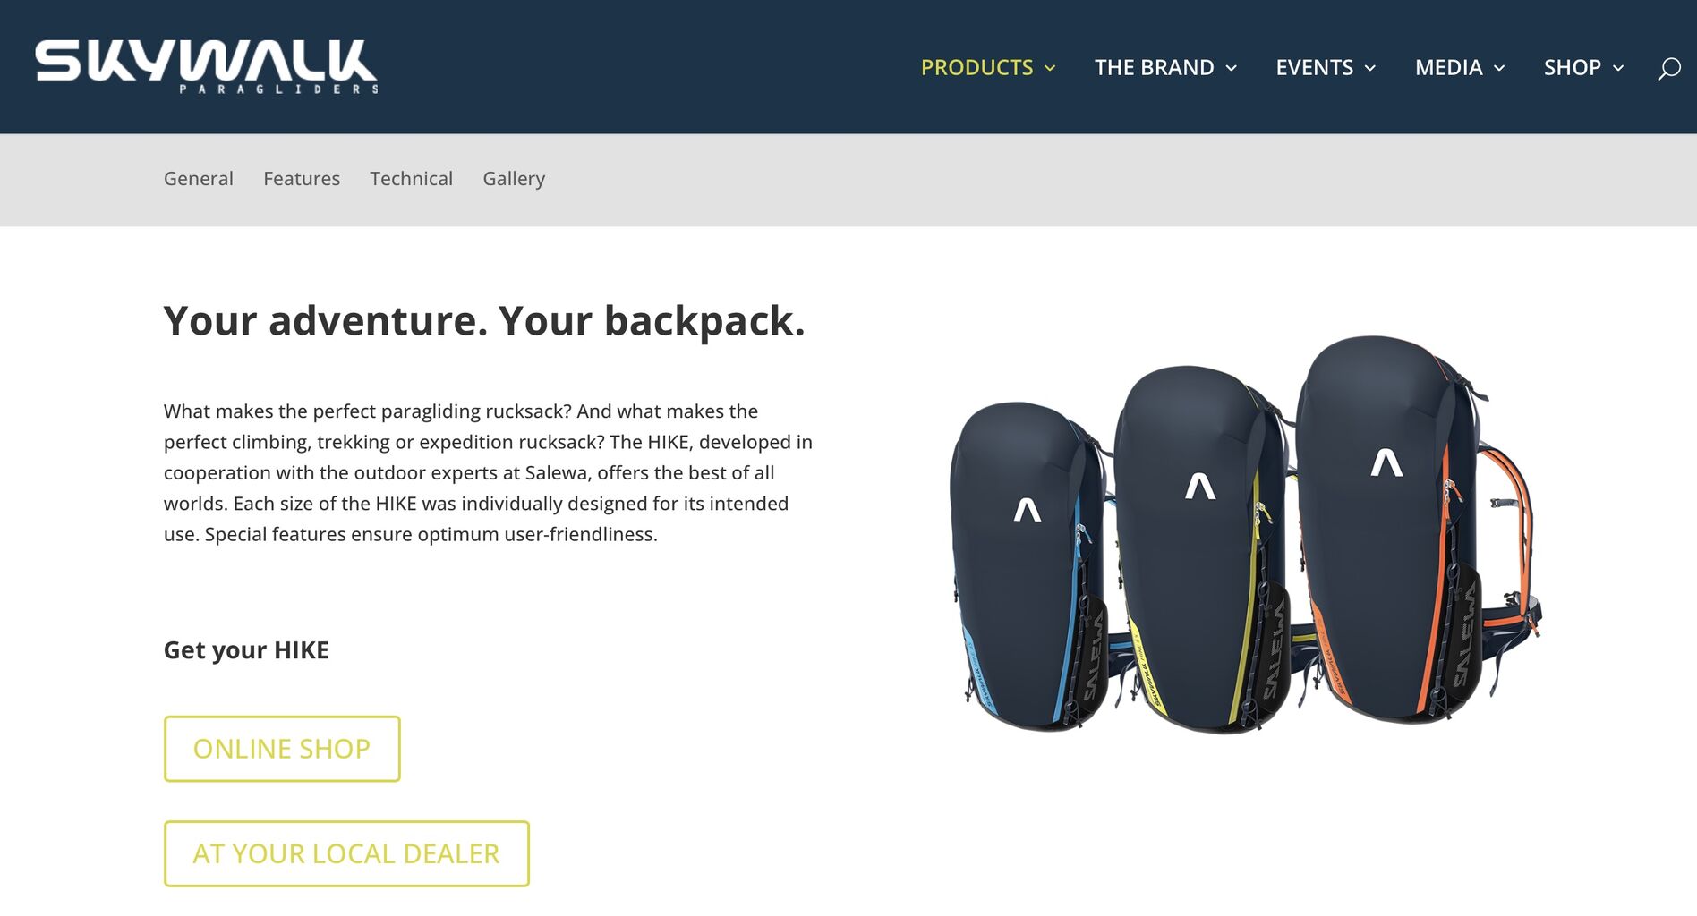The image size is (1697, 916).
Task: Open The Brand menu
Action: click(1154, 67)
